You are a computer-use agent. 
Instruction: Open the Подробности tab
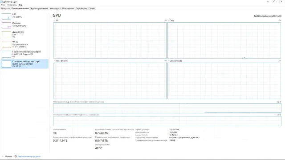click(81, 8)
